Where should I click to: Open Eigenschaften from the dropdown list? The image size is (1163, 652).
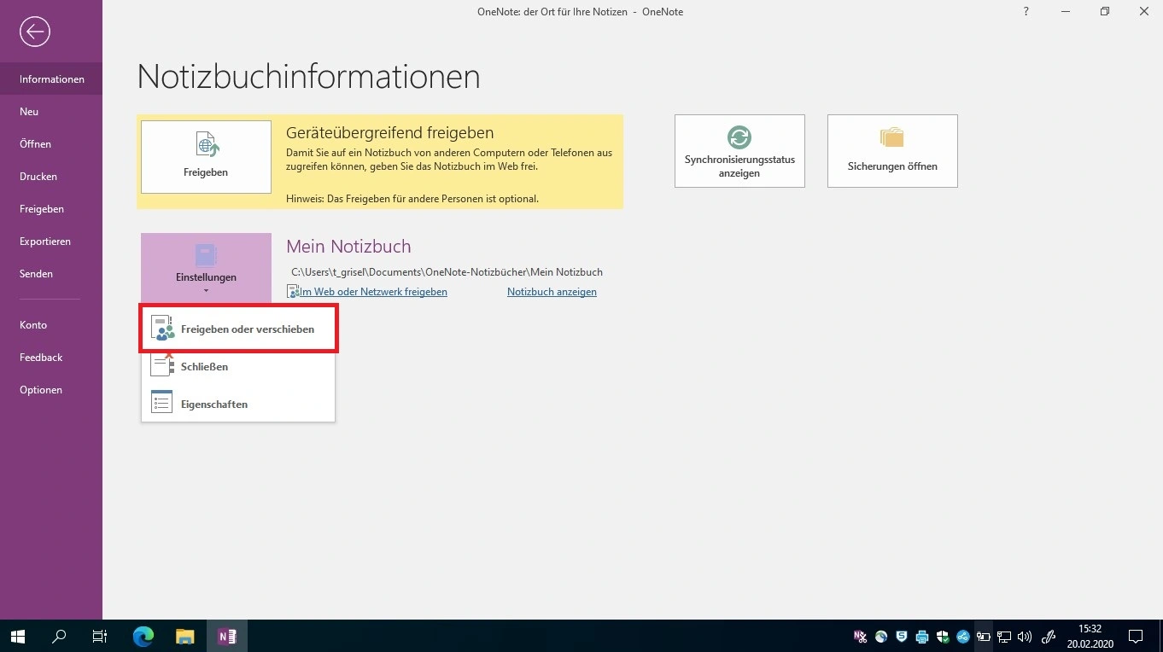point(213,405)
